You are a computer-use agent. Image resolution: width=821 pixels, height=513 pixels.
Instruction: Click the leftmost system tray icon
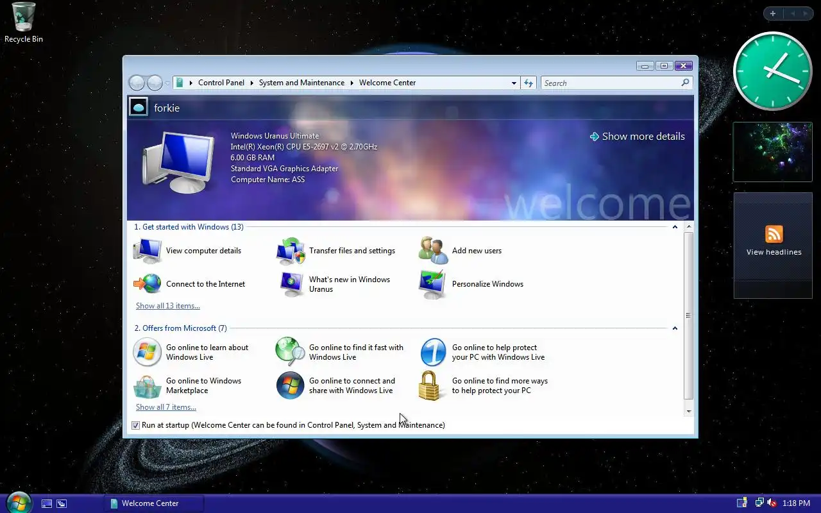coord(741,503)
